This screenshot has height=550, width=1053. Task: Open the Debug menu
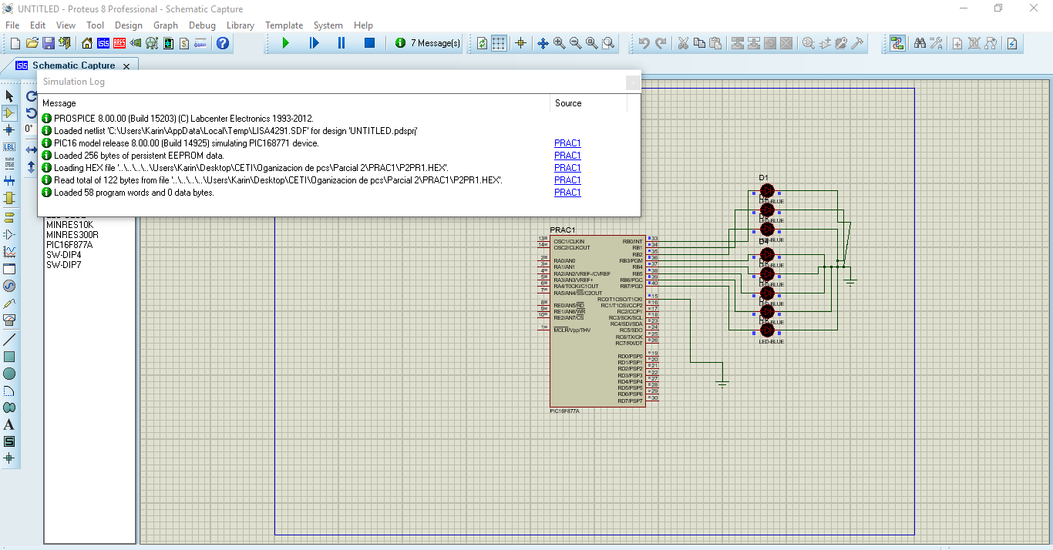tap(202, 25)
